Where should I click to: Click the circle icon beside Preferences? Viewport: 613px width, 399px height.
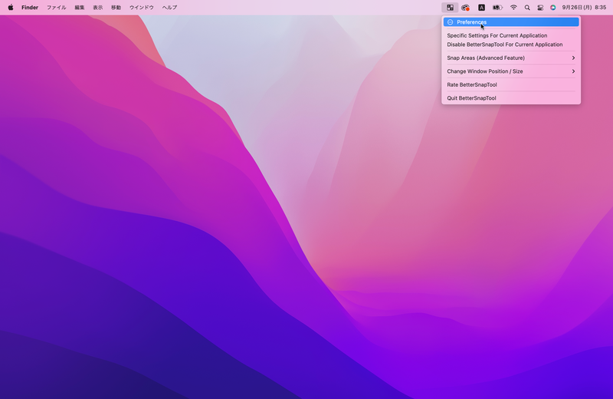(450, 22)
